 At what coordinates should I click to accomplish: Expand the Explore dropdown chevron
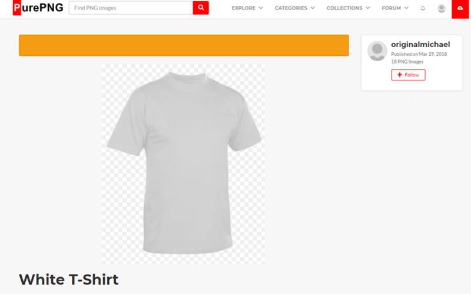click(261, 8)
